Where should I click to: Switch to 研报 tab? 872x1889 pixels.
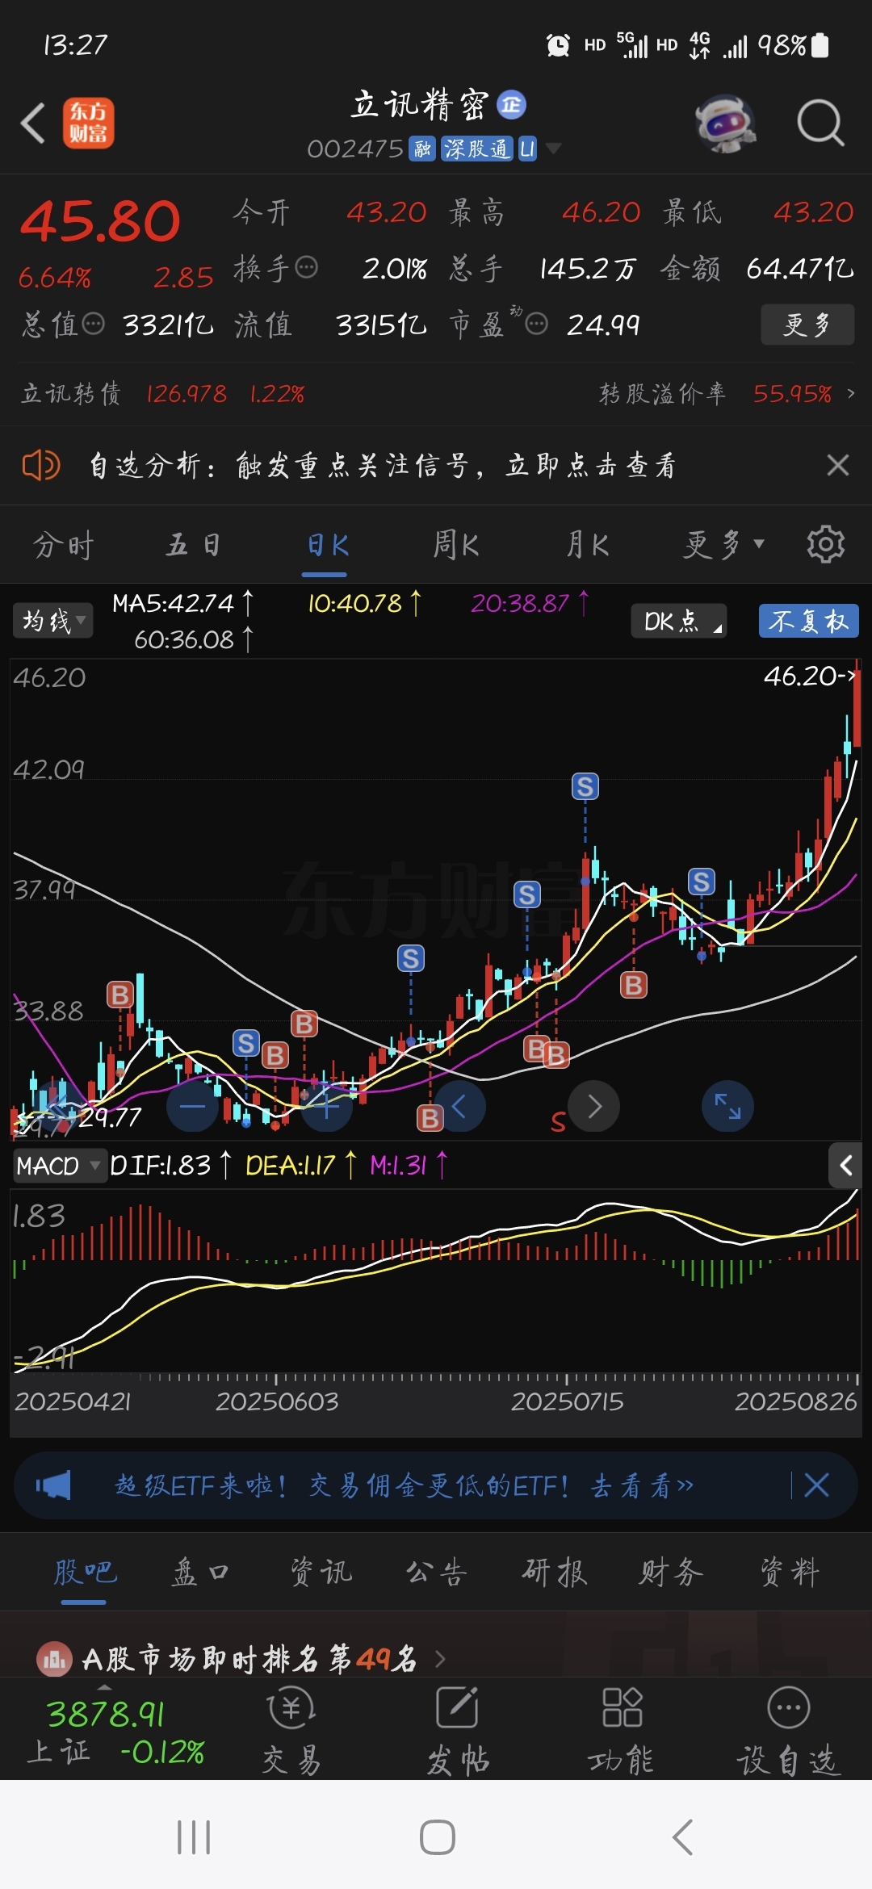554,1572
